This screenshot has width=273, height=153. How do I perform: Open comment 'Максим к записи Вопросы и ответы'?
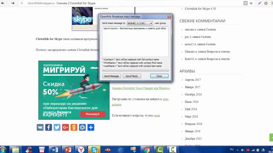[207, 51]
